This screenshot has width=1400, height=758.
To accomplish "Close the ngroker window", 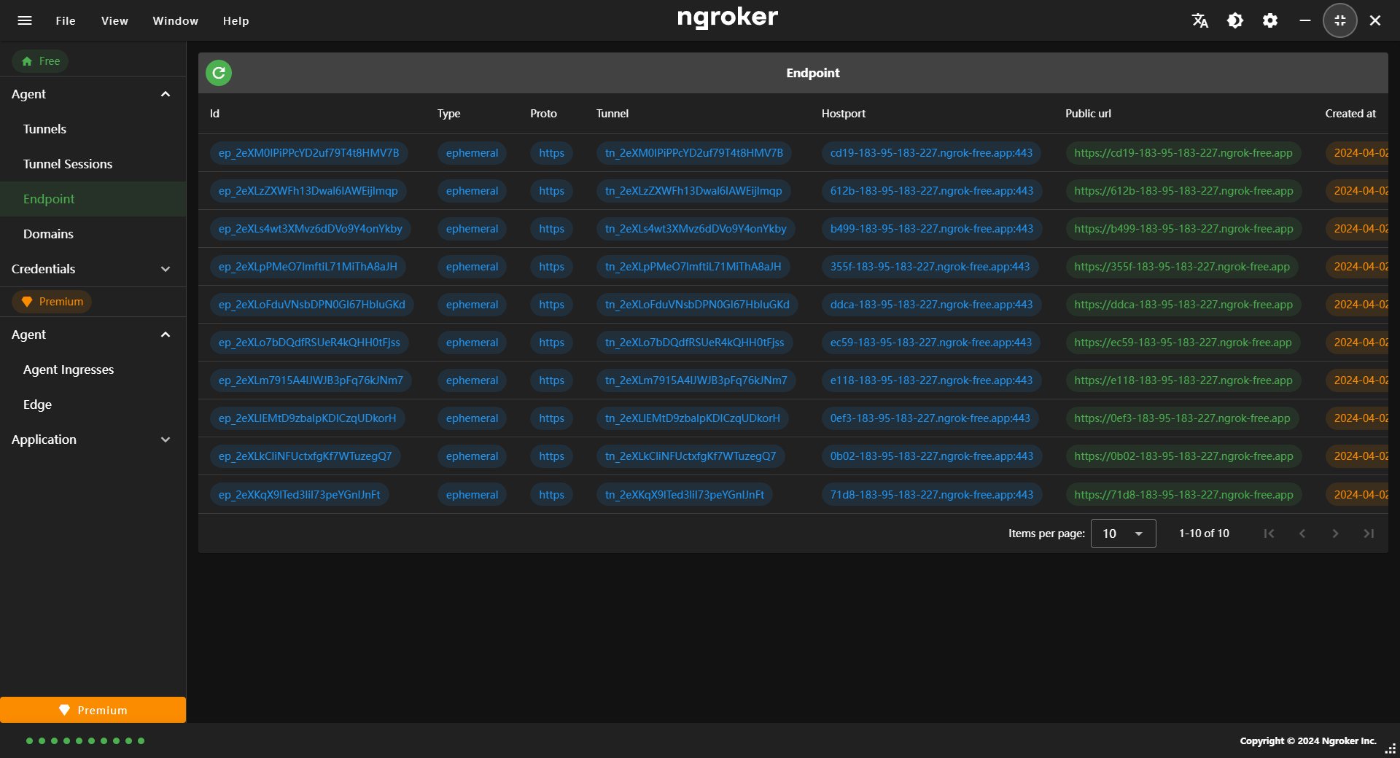I will pos(1375,20).
